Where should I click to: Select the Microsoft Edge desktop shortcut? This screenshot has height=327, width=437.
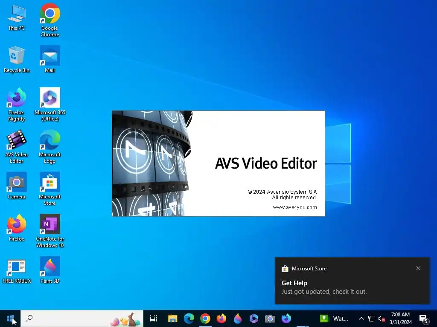point(50,147)
